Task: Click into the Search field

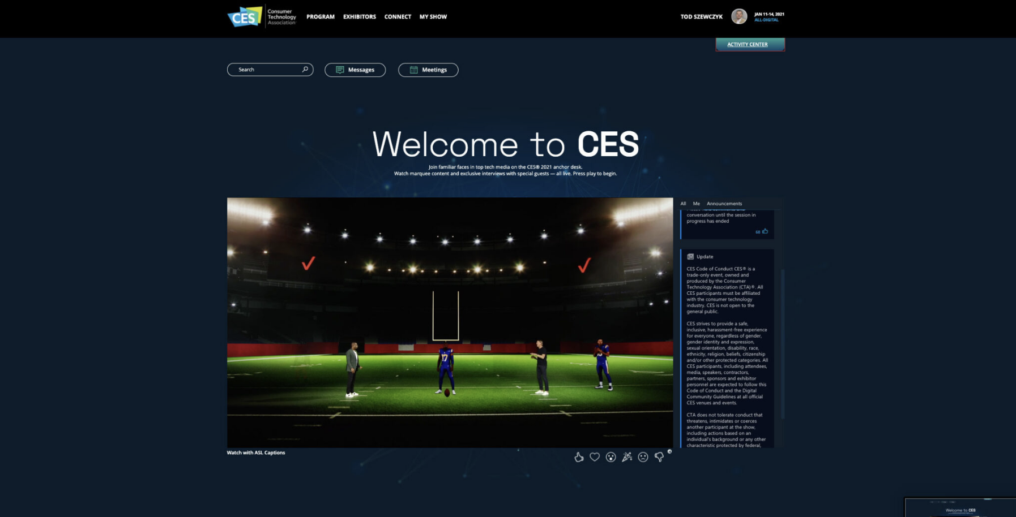Action: 270,70
